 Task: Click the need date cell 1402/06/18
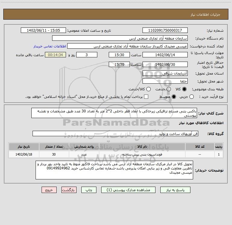point(24,154)
